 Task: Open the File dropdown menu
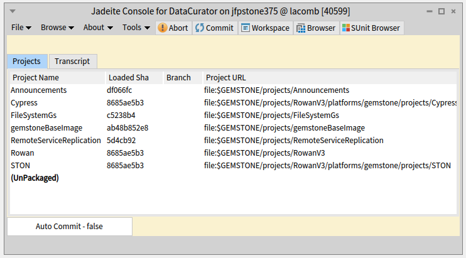(21, 28)
